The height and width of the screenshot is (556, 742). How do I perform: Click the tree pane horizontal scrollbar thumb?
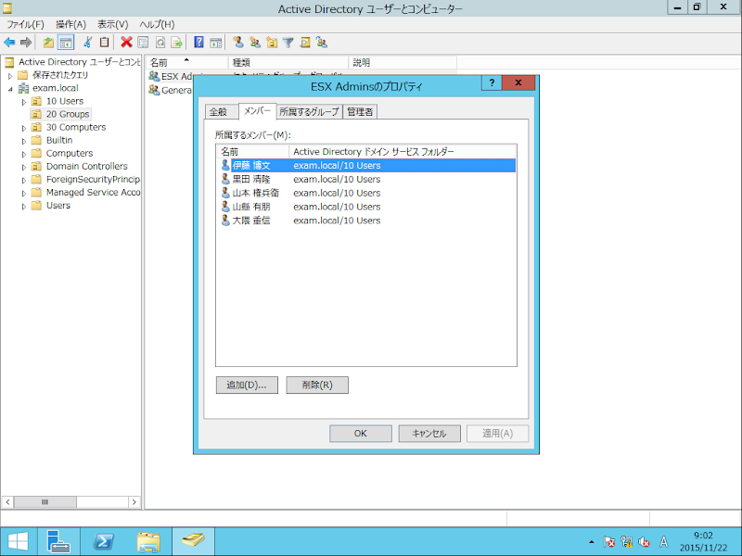(45, 501)
